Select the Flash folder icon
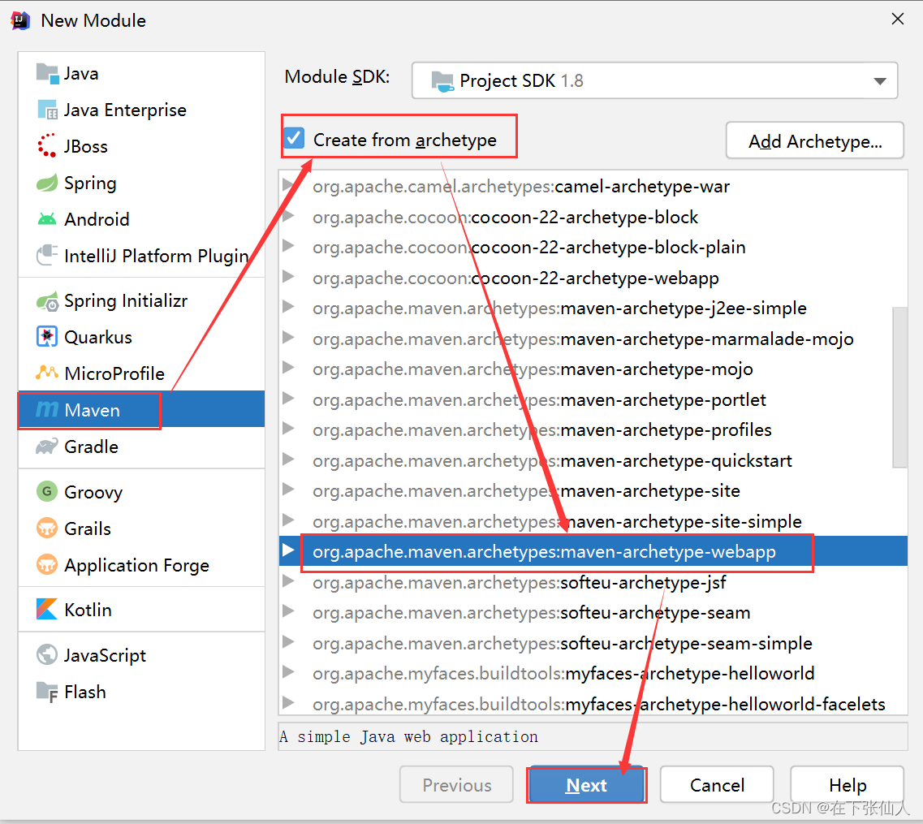The width and height of the screenshot is (923, 824). click(47, 692)
